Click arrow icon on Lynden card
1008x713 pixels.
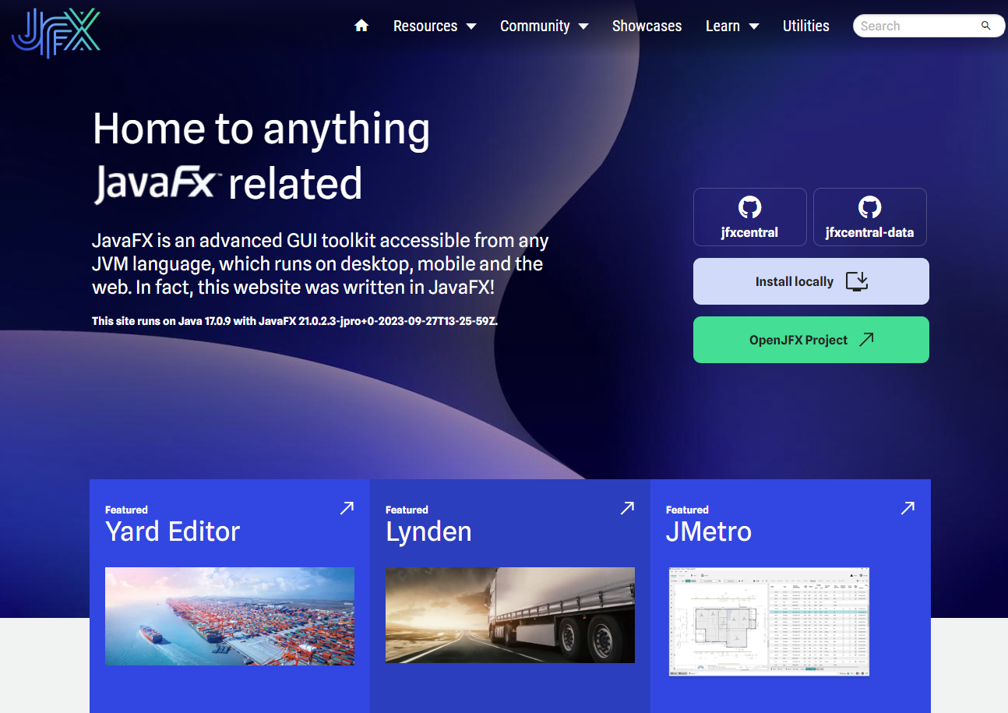pyautogui.click(x=627, y=508)
